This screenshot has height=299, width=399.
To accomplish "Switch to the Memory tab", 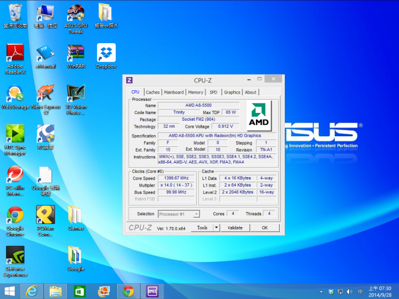I will pyautogui.click(x=196, y=92).
